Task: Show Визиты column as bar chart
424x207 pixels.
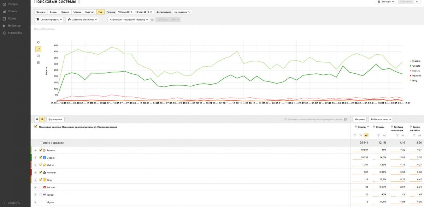Action: [366, 135]
